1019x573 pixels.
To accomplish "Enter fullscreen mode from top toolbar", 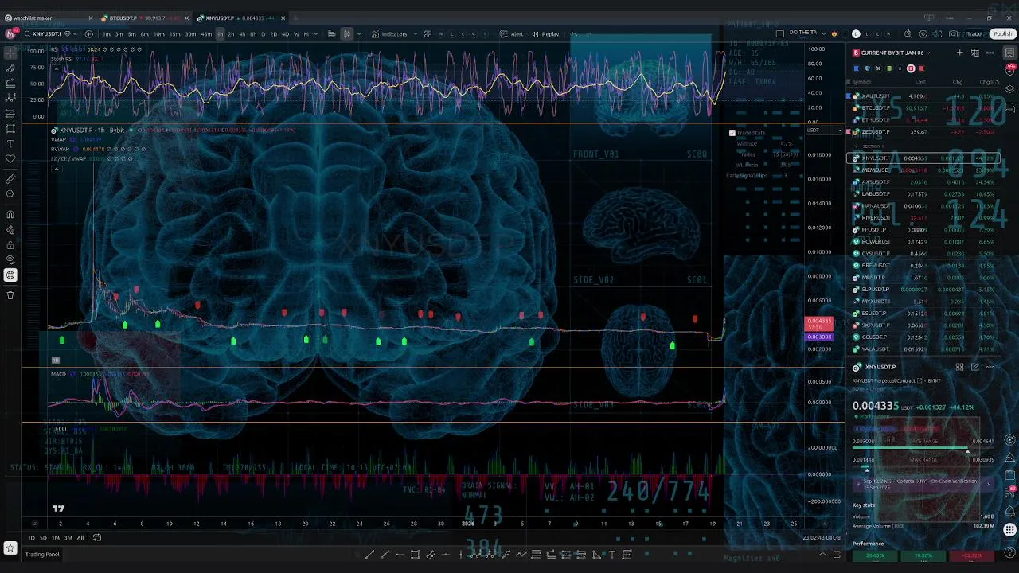I will (939, 34).
